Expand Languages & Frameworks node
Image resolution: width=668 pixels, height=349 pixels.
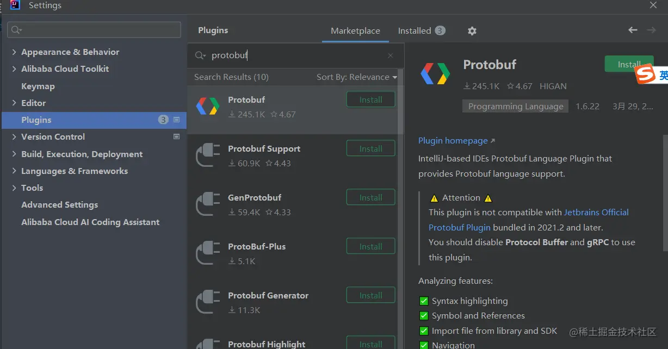(x=14, y=171)
